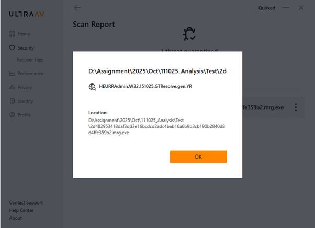
Task: Open Recover Files under Security
Action: point(30,60)
